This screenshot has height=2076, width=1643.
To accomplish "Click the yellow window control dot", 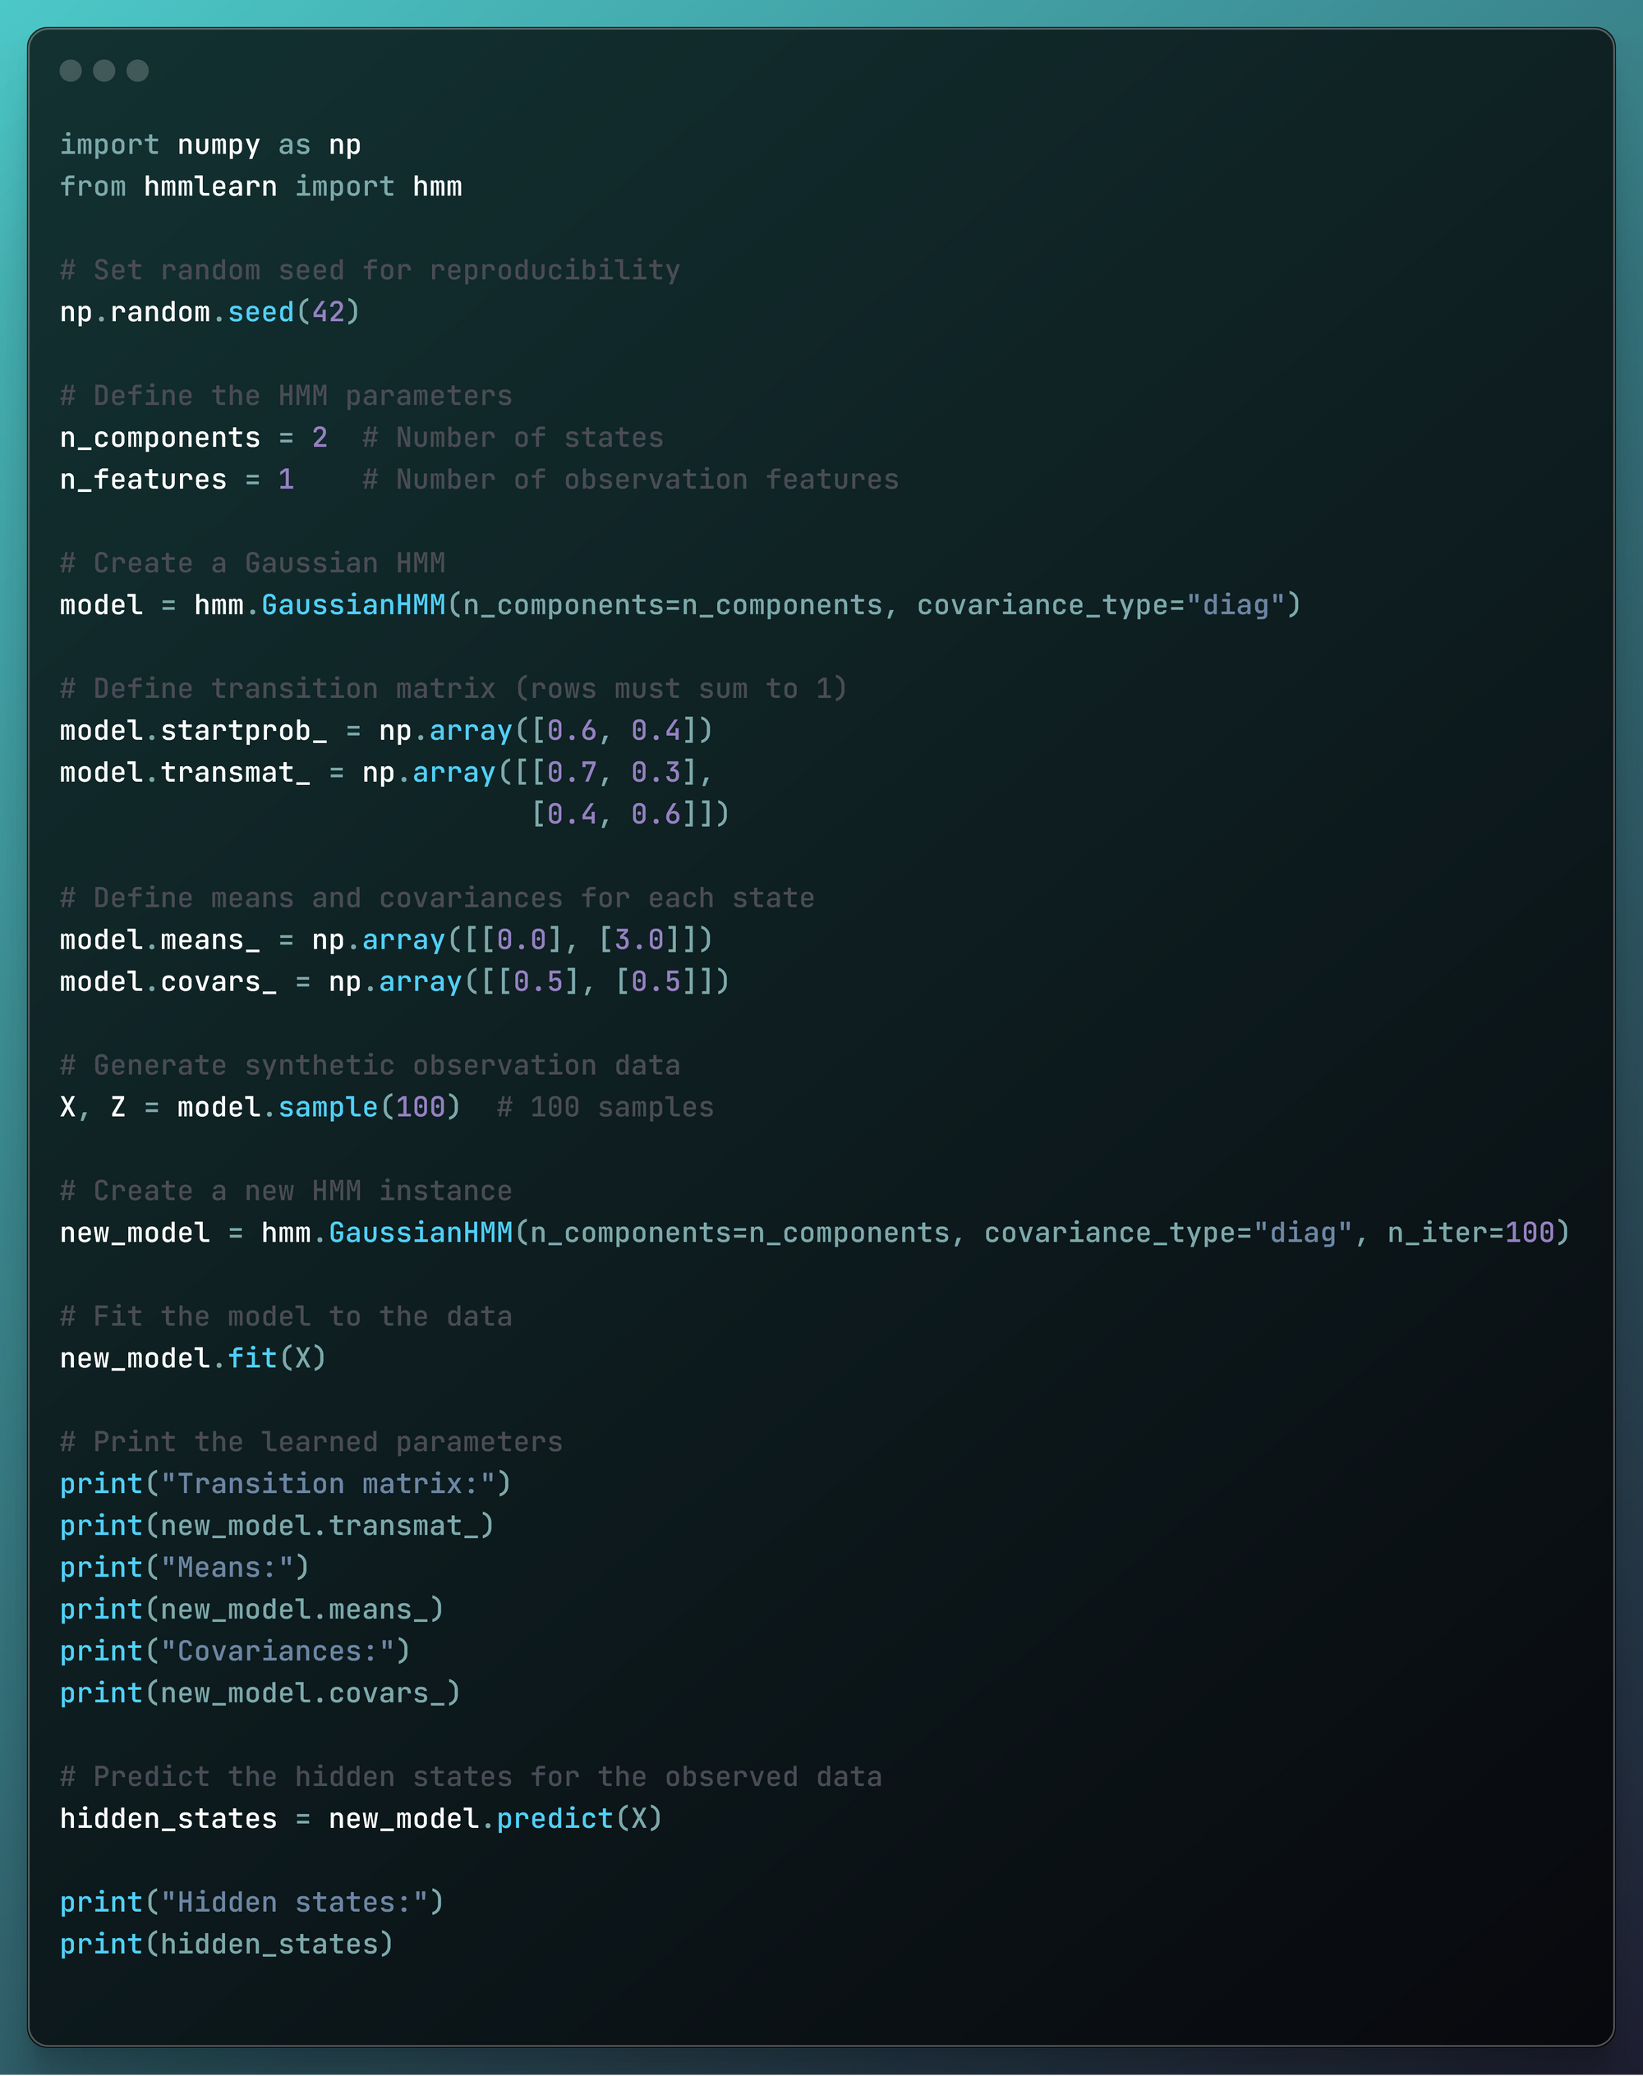I will 105,70.
